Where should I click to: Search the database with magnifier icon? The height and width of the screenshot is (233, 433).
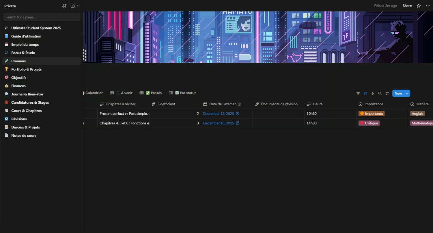(x=380, y=93)
